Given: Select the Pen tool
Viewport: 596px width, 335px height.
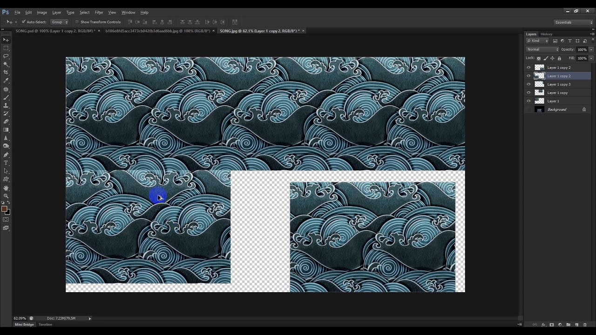Looking at the screenshot, I should coord(6,154).
